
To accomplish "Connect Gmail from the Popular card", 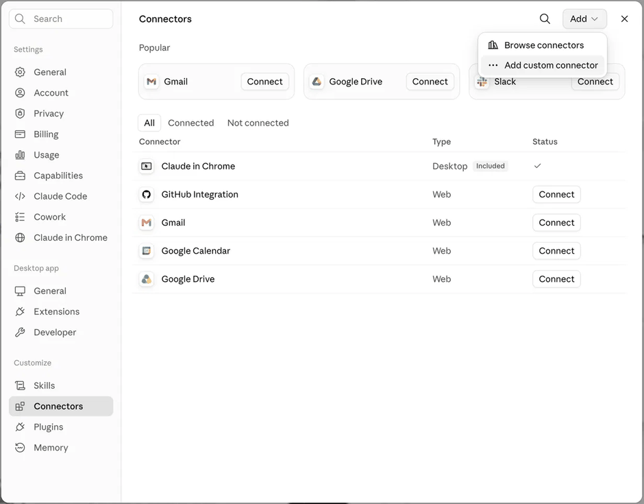I will pyautogui.click(x=265, y=82).
